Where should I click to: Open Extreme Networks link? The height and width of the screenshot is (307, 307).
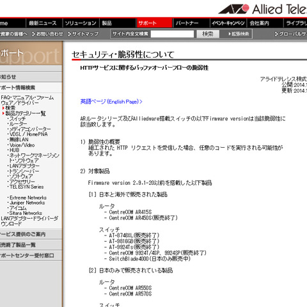coord(28,198)
